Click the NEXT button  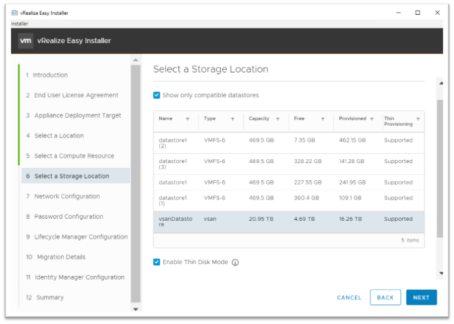[x=421, y=297]
